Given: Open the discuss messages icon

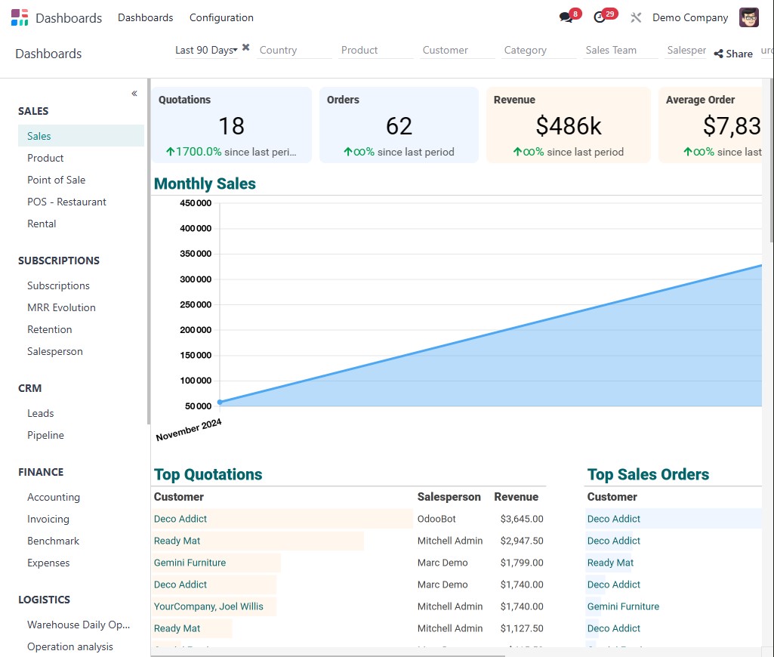Looking at the screenshot, I should pos(566,17).
